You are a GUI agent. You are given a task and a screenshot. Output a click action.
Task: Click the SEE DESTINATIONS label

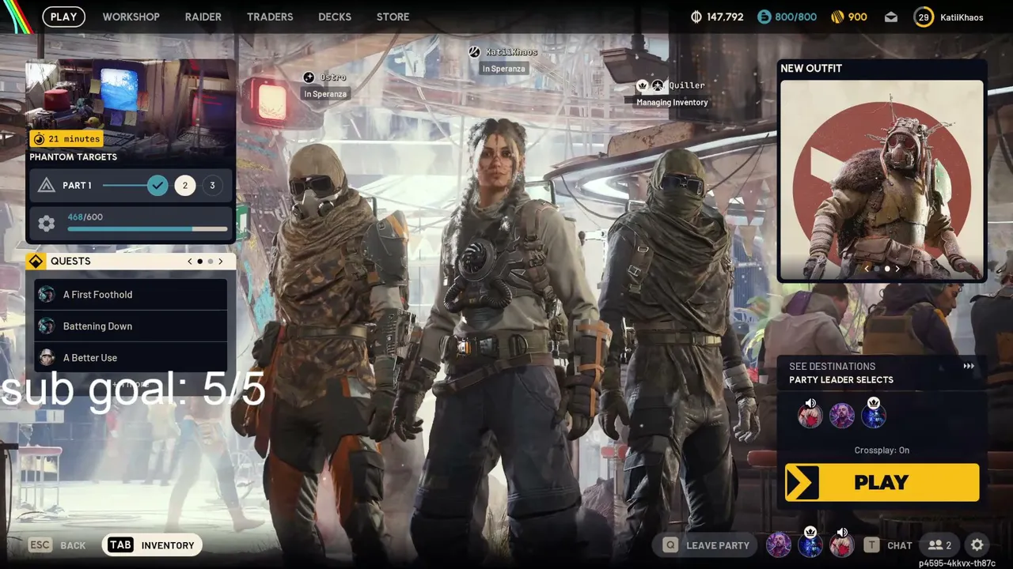[x=832, y=367]
